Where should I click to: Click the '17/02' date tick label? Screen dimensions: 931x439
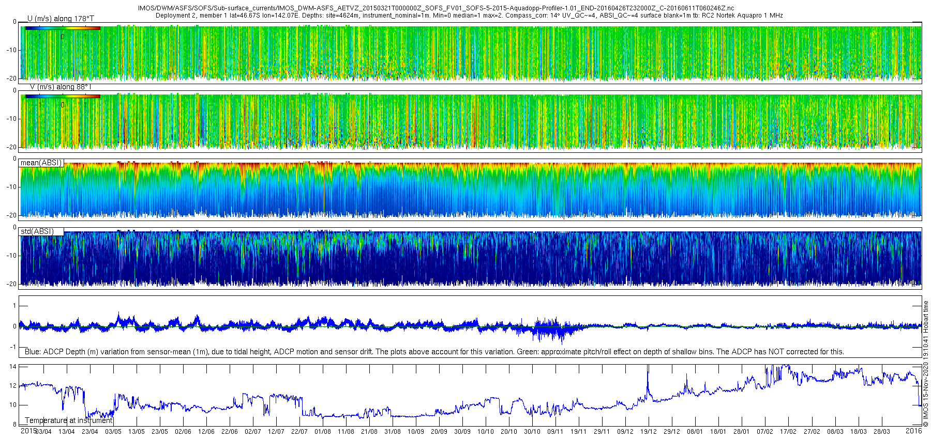[x=788, y=432]
